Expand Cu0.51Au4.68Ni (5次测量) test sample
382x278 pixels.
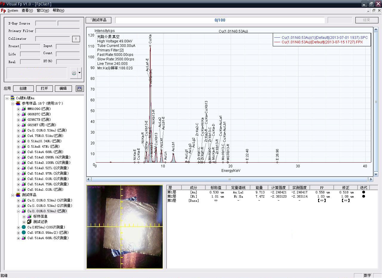pos(18,238)
